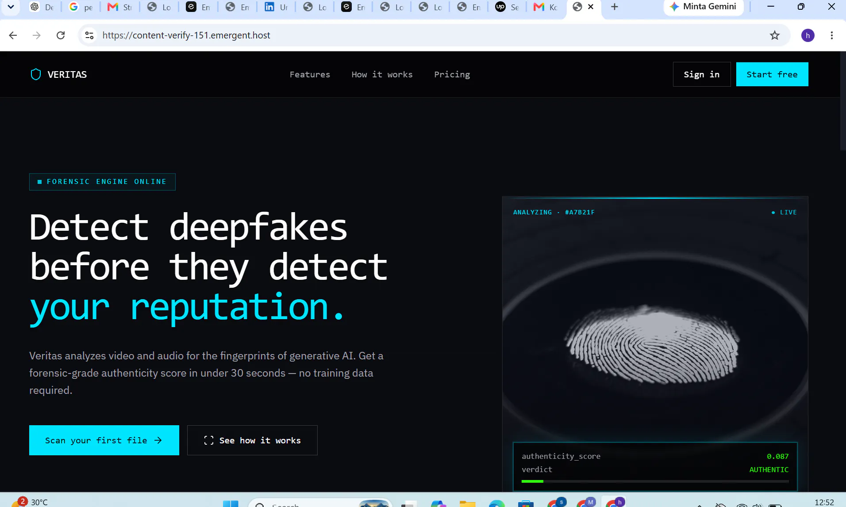Click the LIVE status indicator
This screenshot has width=846, height=507.
coord(784,212)
